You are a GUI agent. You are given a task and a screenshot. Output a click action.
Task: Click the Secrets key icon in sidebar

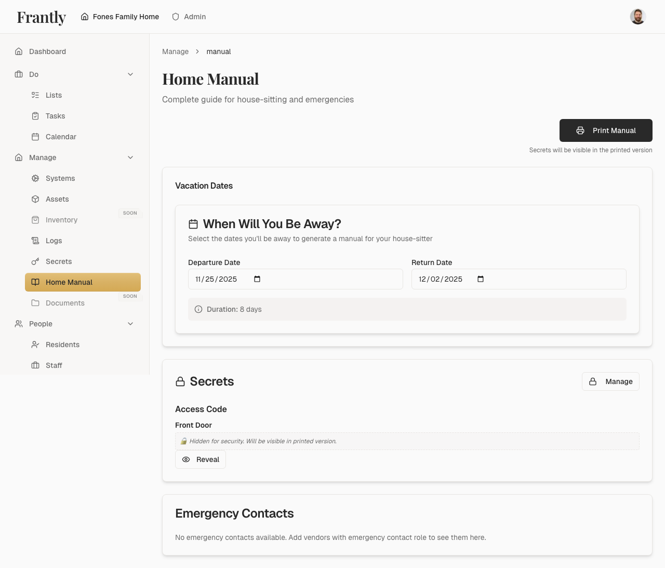[x=35, y=261]
